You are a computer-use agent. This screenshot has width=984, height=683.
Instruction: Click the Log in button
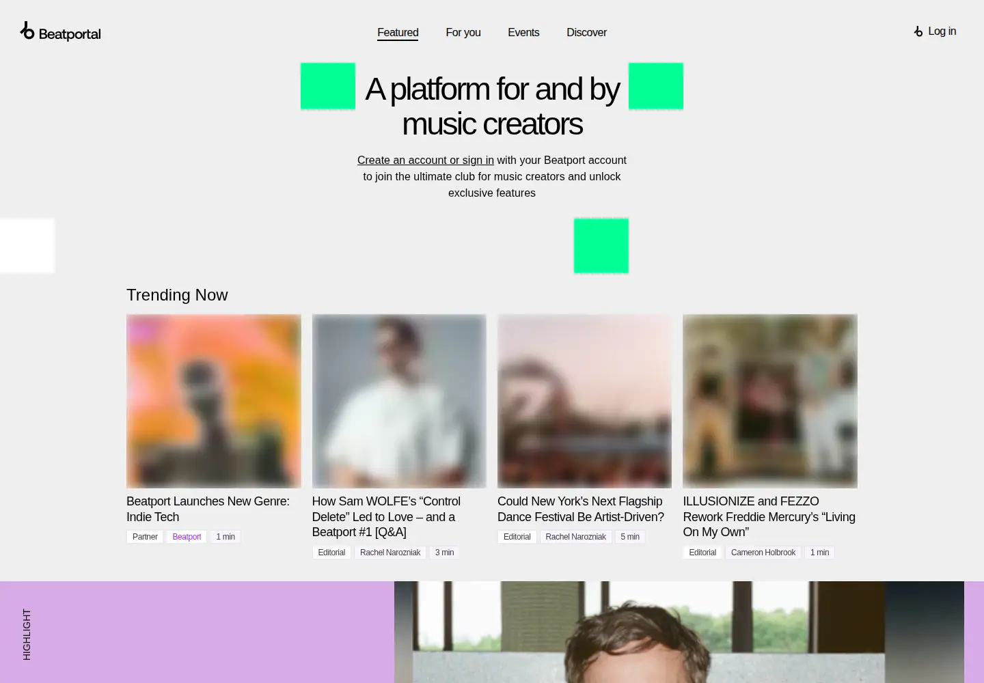coord(935,31)
